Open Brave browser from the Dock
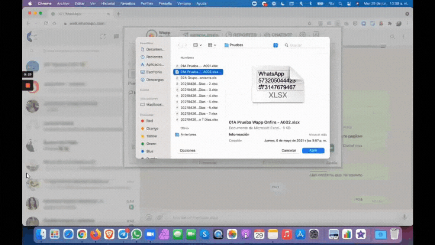 (109, 234)
